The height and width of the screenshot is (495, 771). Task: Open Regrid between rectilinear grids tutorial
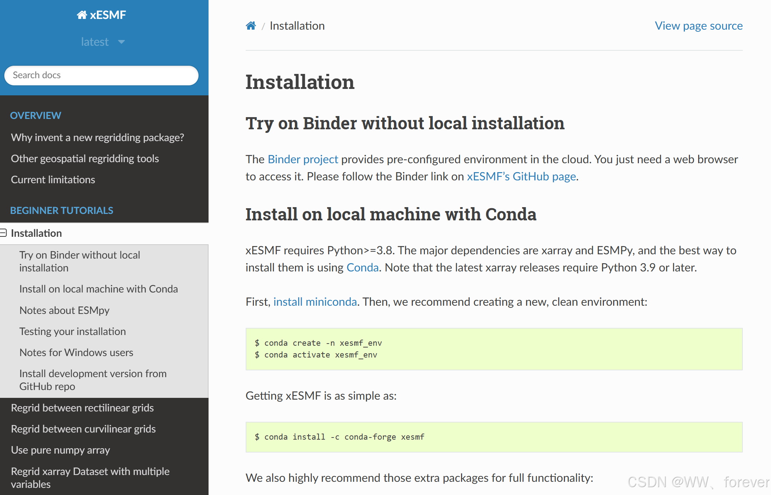coord(82,408)
